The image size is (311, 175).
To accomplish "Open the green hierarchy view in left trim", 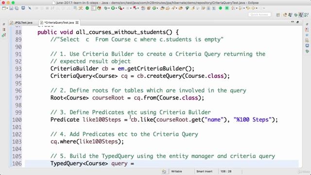I will point(4,35).
